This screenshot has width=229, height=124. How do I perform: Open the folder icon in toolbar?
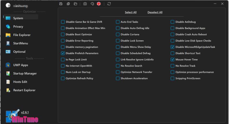[75, 4]
